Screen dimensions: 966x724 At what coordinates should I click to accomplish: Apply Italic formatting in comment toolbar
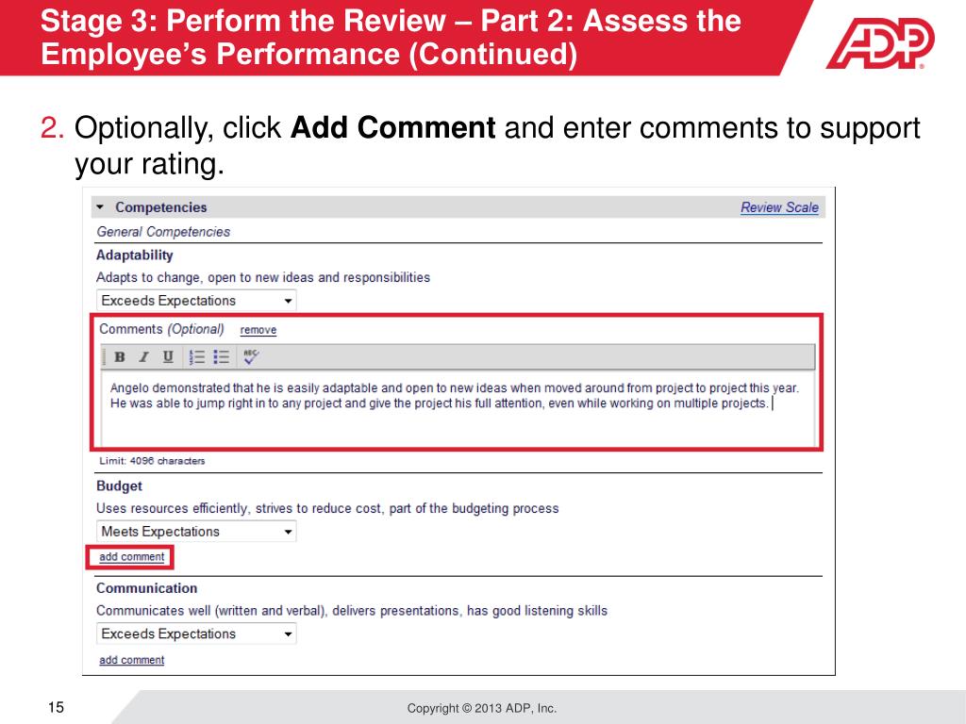(x=143, y=357)
